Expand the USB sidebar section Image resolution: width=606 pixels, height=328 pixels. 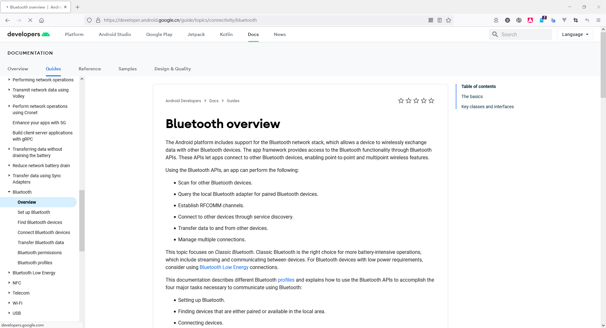[x=9, y=313]
